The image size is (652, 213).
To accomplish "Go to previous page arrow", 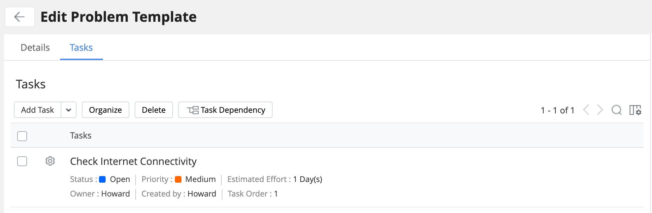I will [586, 110].
